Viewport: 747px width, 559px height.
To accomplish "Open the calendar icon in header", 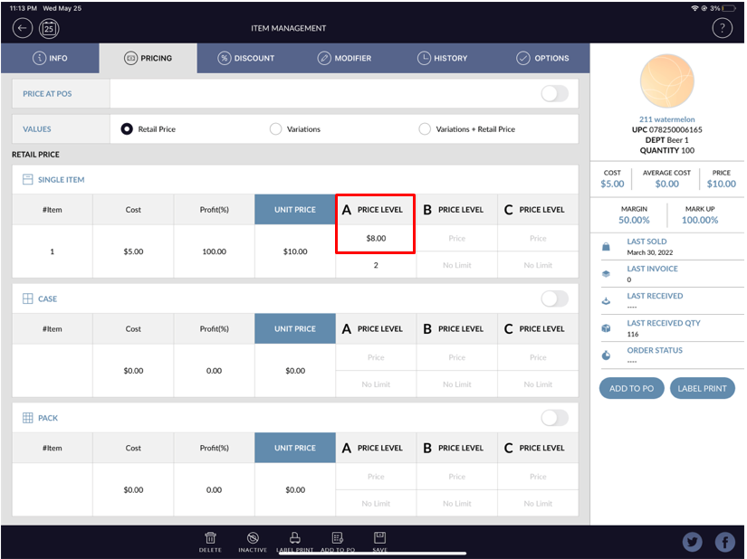I will pyautogui.click(x=49, y=28).
